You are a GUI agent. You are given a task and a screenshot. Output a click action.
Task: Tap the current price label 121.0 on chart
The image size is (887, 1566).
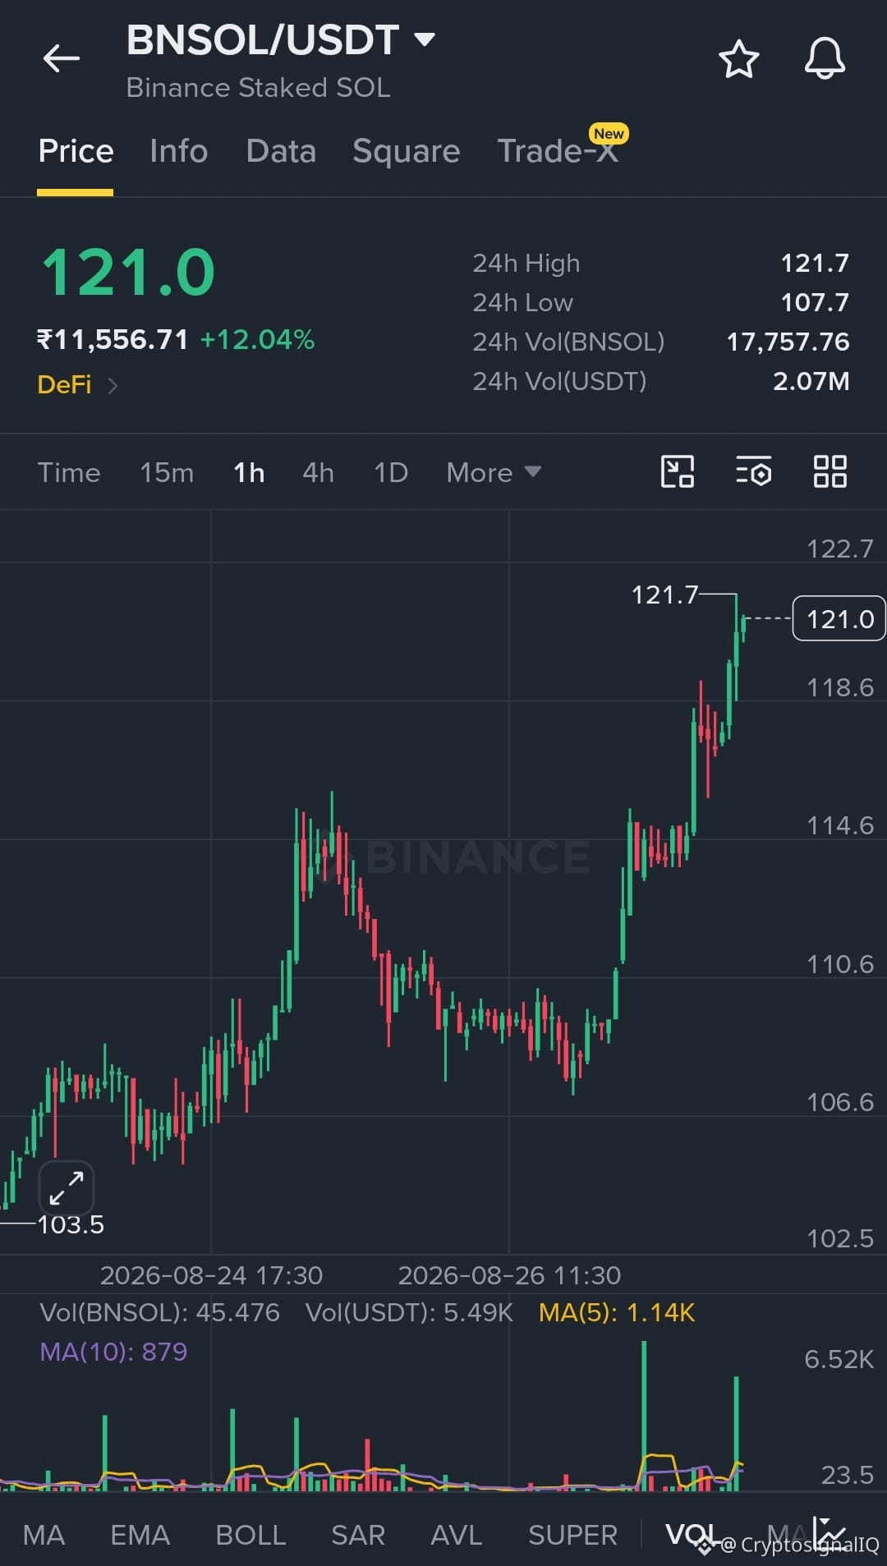pyautogui.click(x=839, y=618)
